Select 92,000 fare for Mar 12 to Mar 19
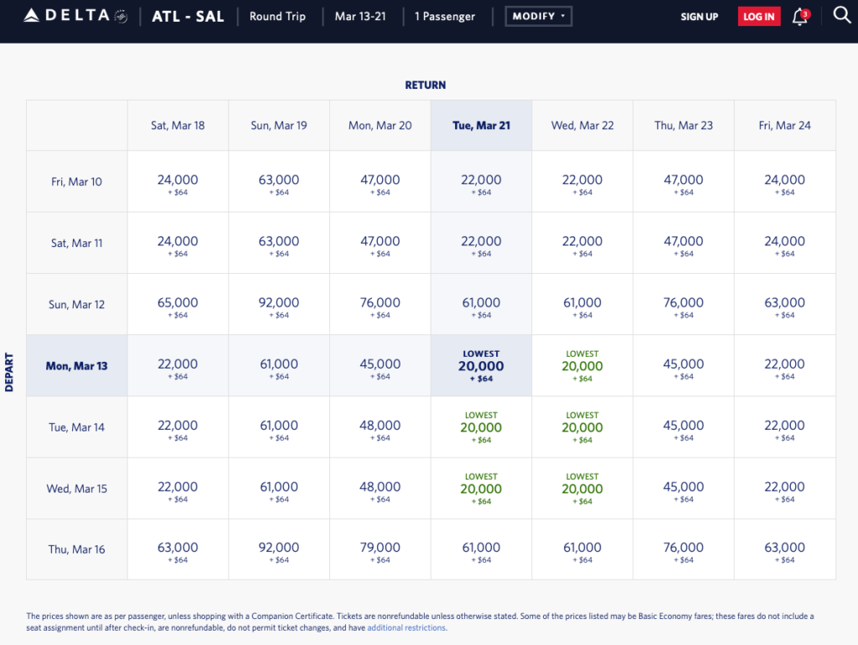The image size is (858, 645). [279, 305]
